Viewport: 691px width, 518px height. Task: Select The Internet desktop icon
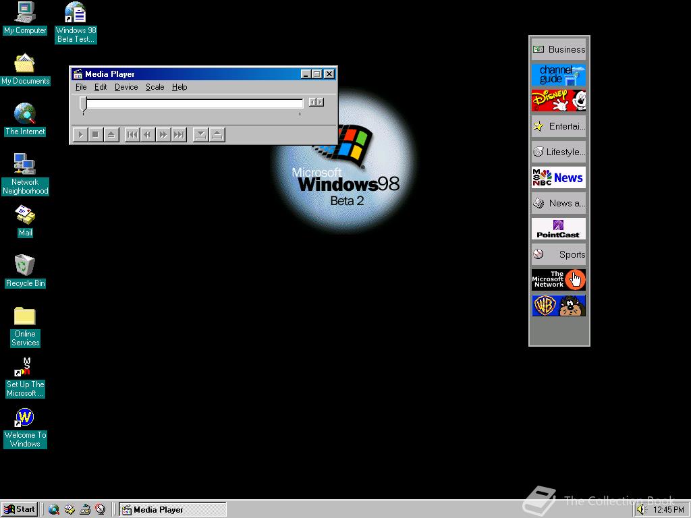point(25,119)
